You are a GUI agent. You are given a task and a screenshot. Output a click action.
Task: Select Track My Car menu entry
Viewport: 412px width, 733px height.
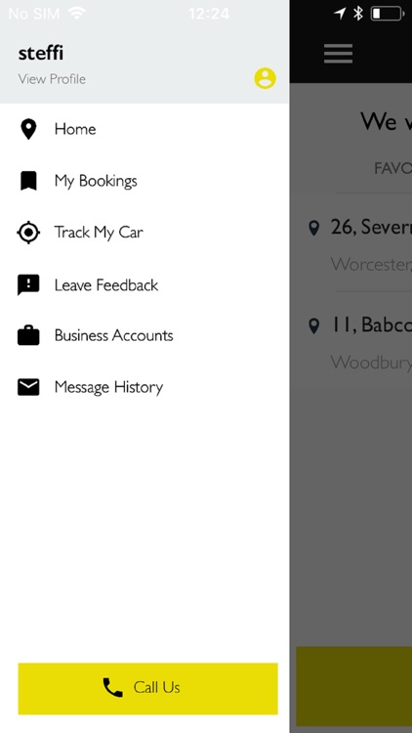point(144,233)
